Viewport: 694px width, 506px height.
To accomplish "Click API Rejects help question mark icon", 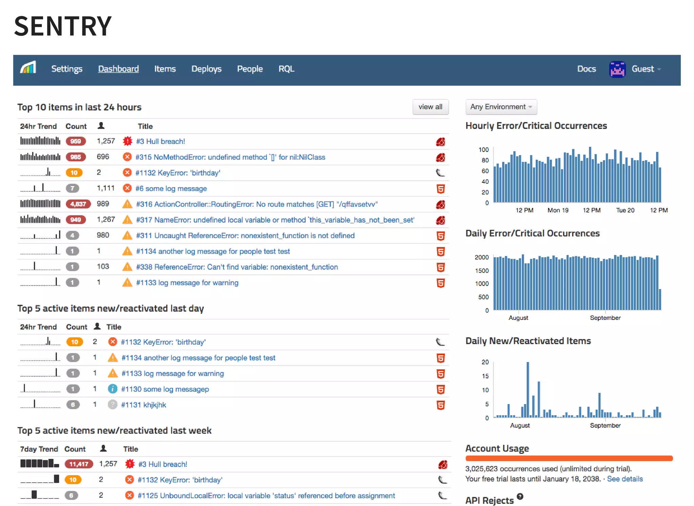I will [x=520, y=497].
